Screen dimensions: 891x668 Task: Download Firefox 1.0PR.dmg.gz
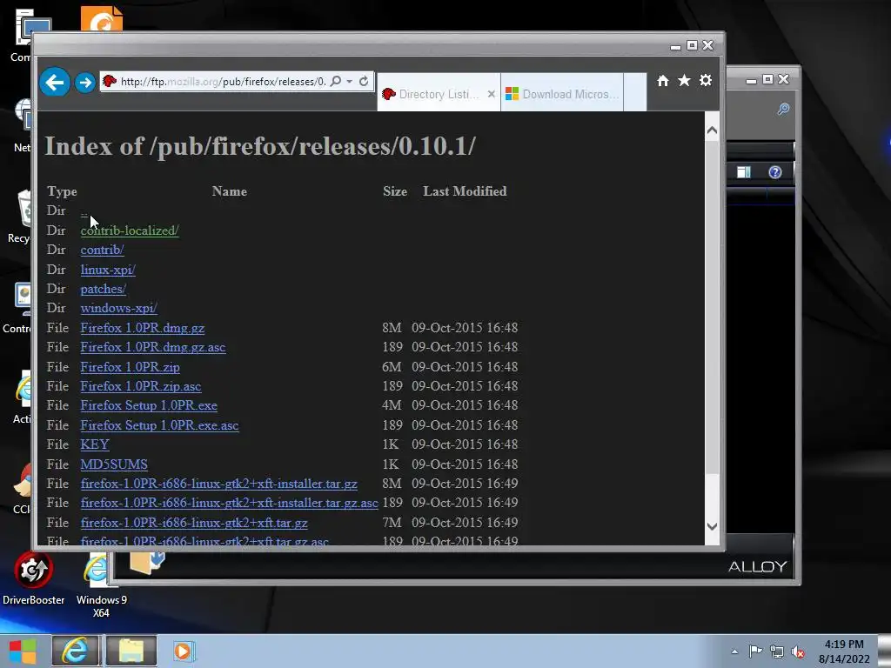[x=143, y=328]
